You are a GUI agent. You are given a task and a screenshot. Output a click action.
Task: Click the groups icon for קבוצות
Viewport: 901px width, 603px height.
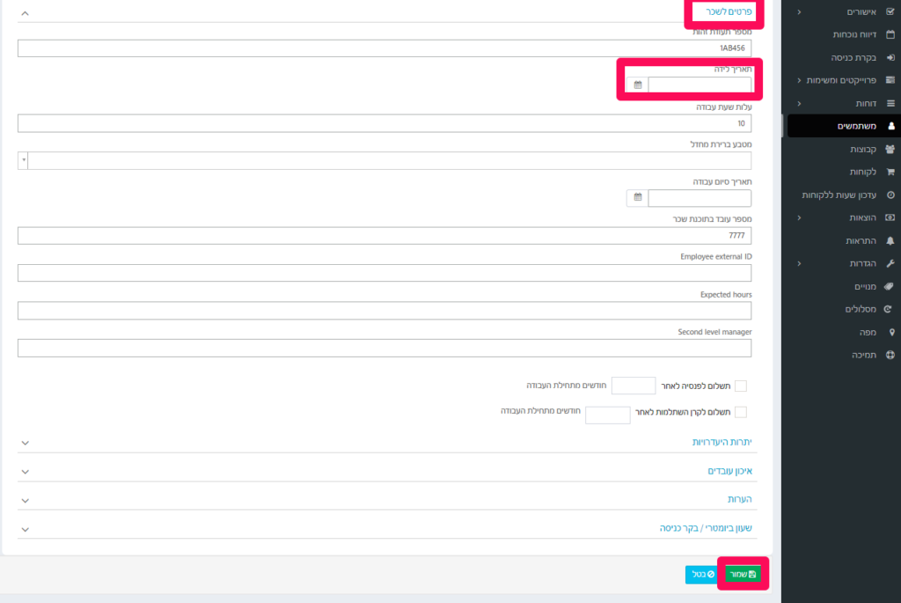point(890,149)
